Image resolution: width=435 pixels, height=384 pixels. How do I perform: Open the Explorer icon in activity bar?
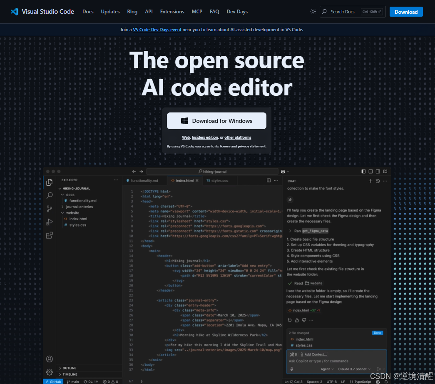click(50, 182)
